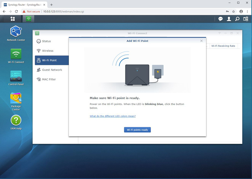Open the SRM main menu grid
The image size is (252, 179).
coord(13,19)
